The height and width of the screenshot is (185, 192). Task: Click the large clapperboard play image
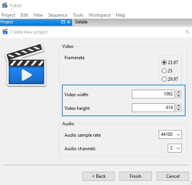pyautogui.click(x=26, y=65)
